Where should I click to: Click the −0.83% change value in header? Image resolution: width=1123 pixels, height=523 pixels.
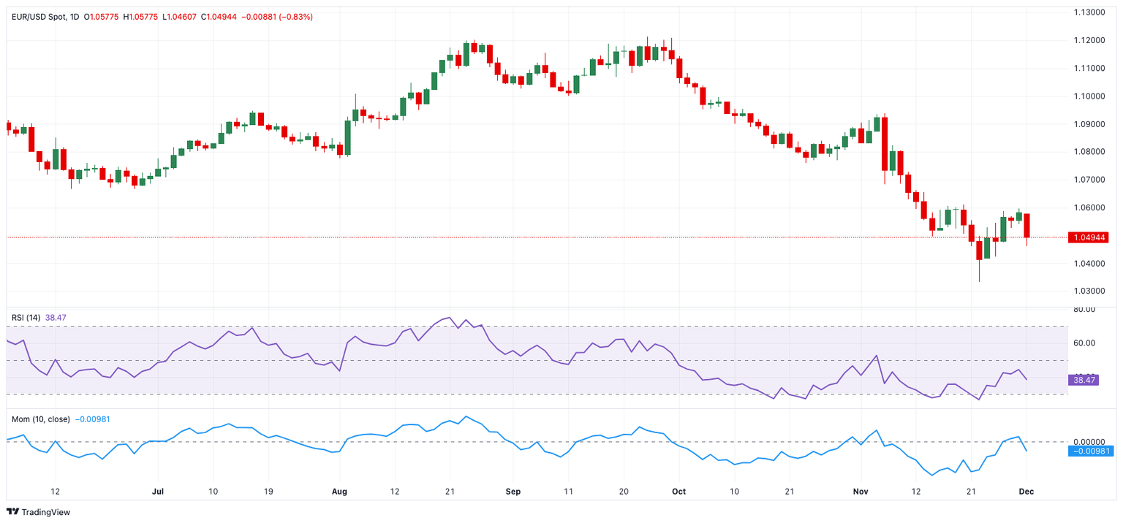pyautogui.click(x=298, y=17)
